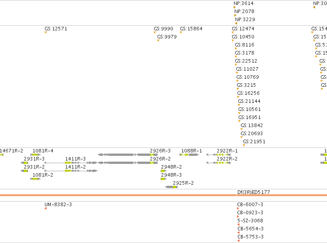The height and width of the screenshot is (243, 327).
Task: Select the GS:9979 insertion label
Action: pos(167,37)
